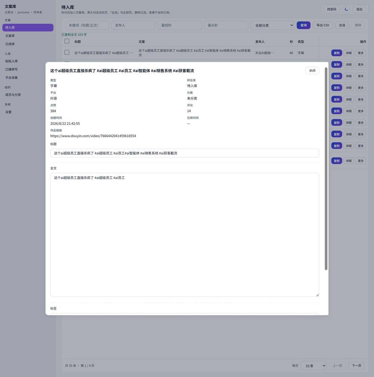Open 更多 for the 天云AI超级 row
This screenshot has height=377, width=374.
pyautogui.click(x=361, y=53)
